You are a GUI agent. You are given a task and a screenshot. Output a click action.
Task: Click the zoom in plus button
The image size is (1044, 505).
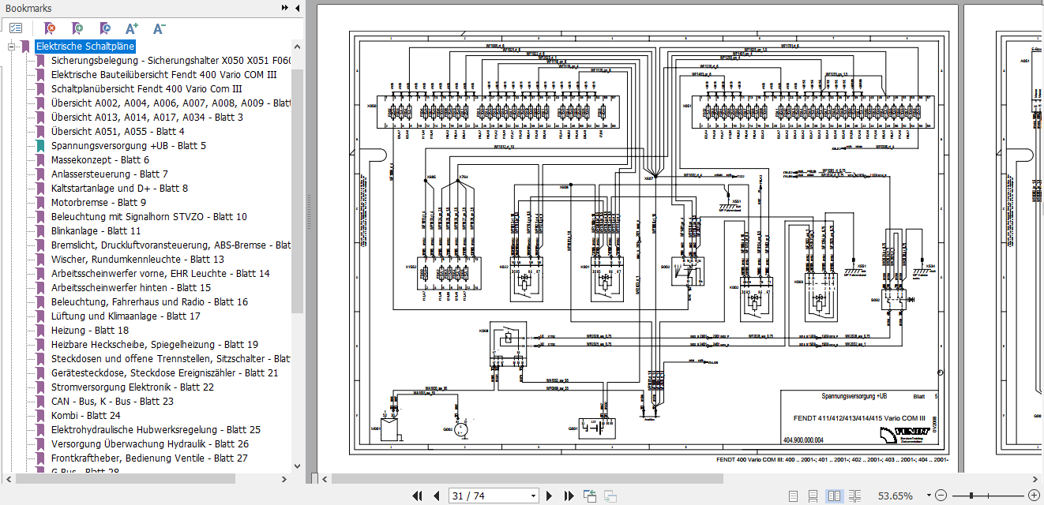point(1034,496)
